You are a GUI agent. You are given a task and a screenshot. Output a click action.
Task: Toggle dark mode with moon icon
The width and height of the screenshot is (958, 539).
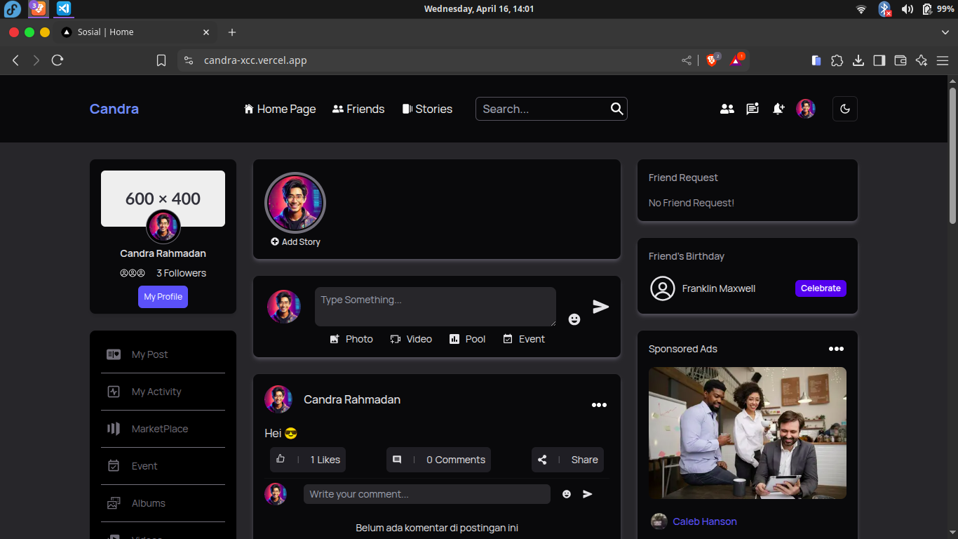[x=844, y=109]
